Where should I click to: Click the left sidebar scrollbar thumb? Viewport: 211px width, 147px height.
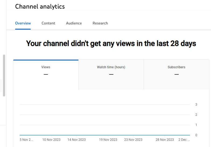point(4,75)
